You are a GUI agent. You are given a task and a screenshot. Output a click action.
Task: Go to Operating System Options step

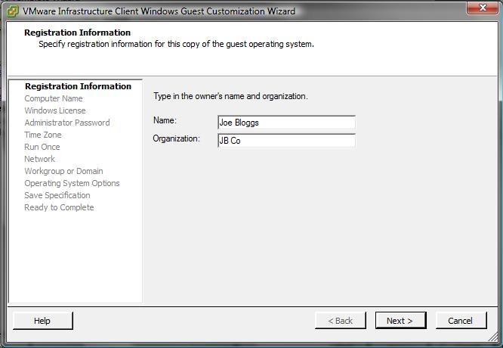[72, 183]
